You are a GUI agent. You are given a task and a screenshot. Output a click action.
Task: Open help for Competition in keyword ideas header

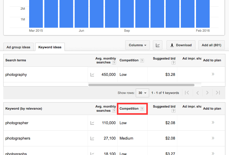(x=142, y=109)
